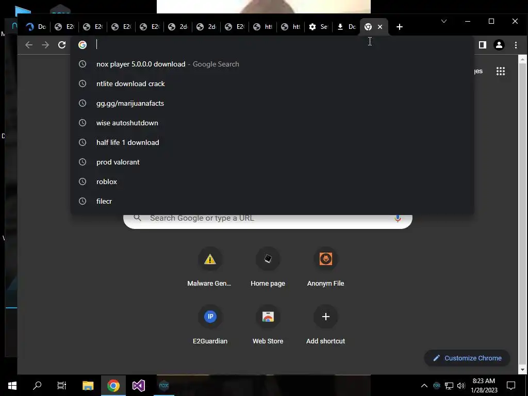The height and width of the screenshot is (396, 528).
Task: Click the Customize Chrome button
Action: click(x=467, y=358)
